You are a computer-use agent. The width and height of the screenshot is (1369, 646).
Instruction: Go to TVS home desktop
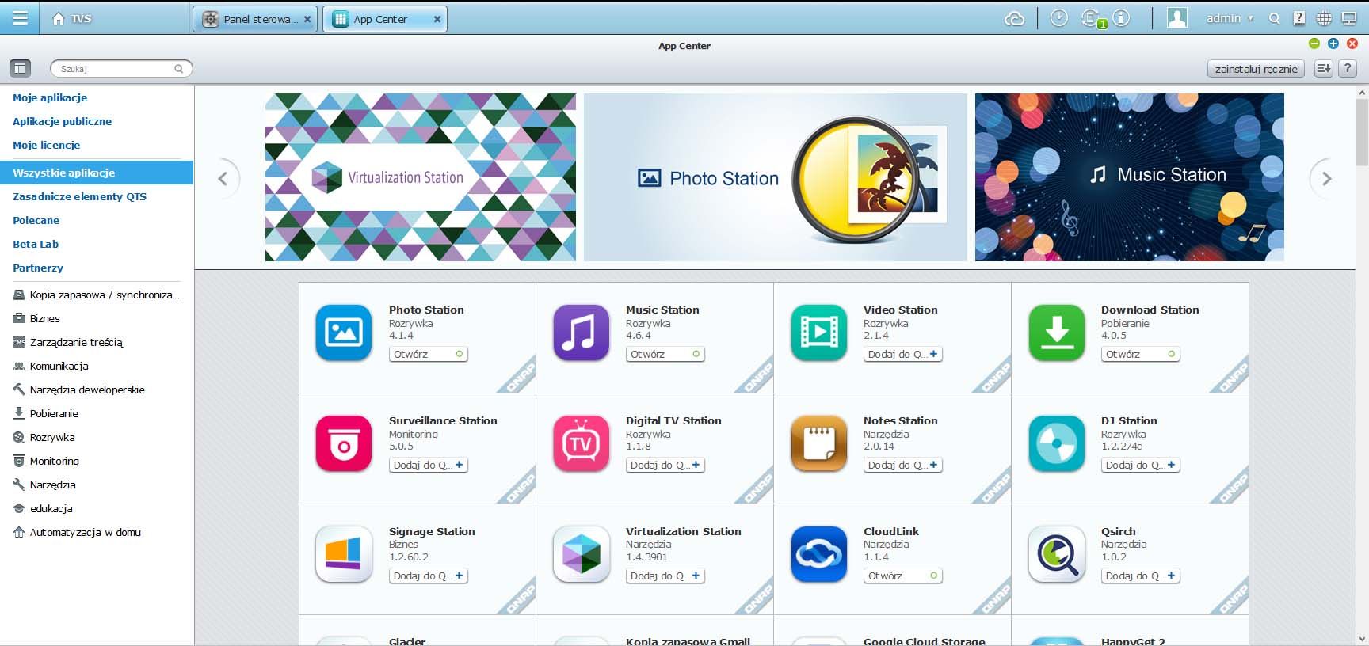[71, 18]
